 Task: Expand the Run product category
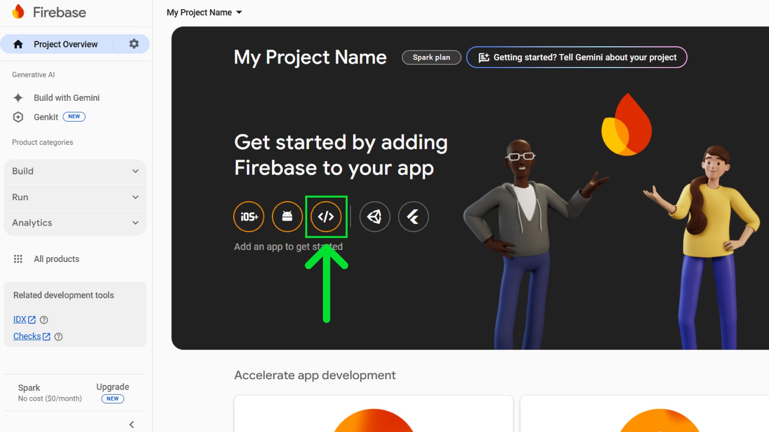point(74,197)
